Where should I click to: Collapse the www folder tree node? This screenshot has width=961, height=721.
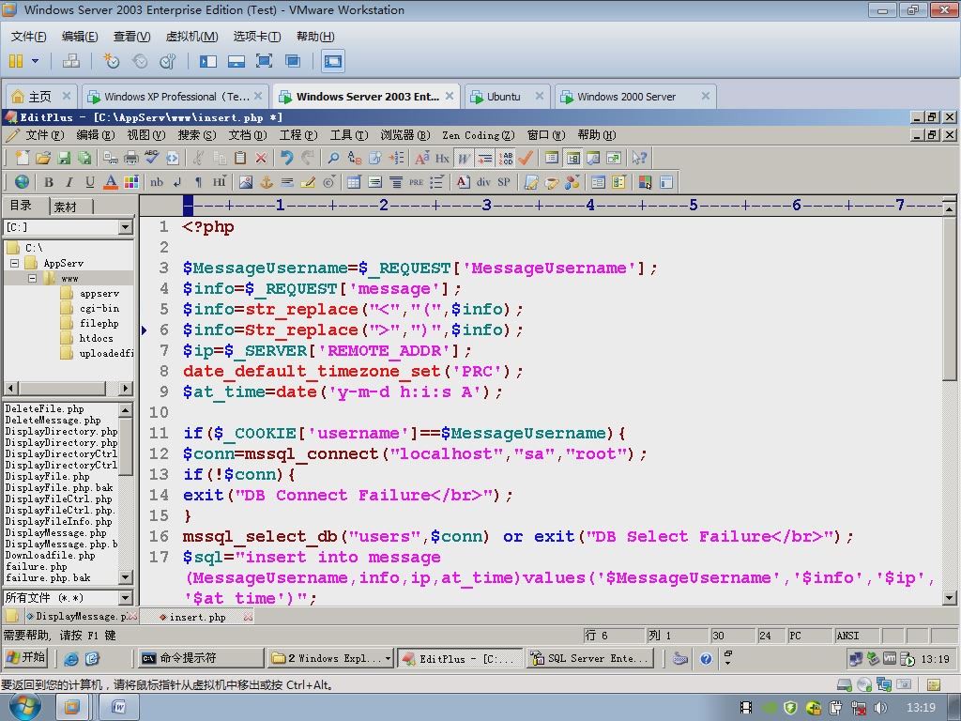pos(32,278)
